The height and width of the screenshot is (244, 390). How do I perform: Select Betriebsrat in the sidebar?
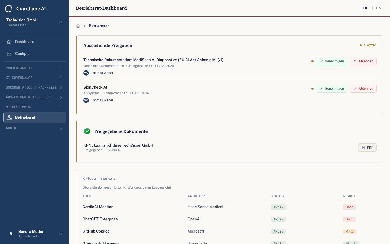tap(35, 117)
